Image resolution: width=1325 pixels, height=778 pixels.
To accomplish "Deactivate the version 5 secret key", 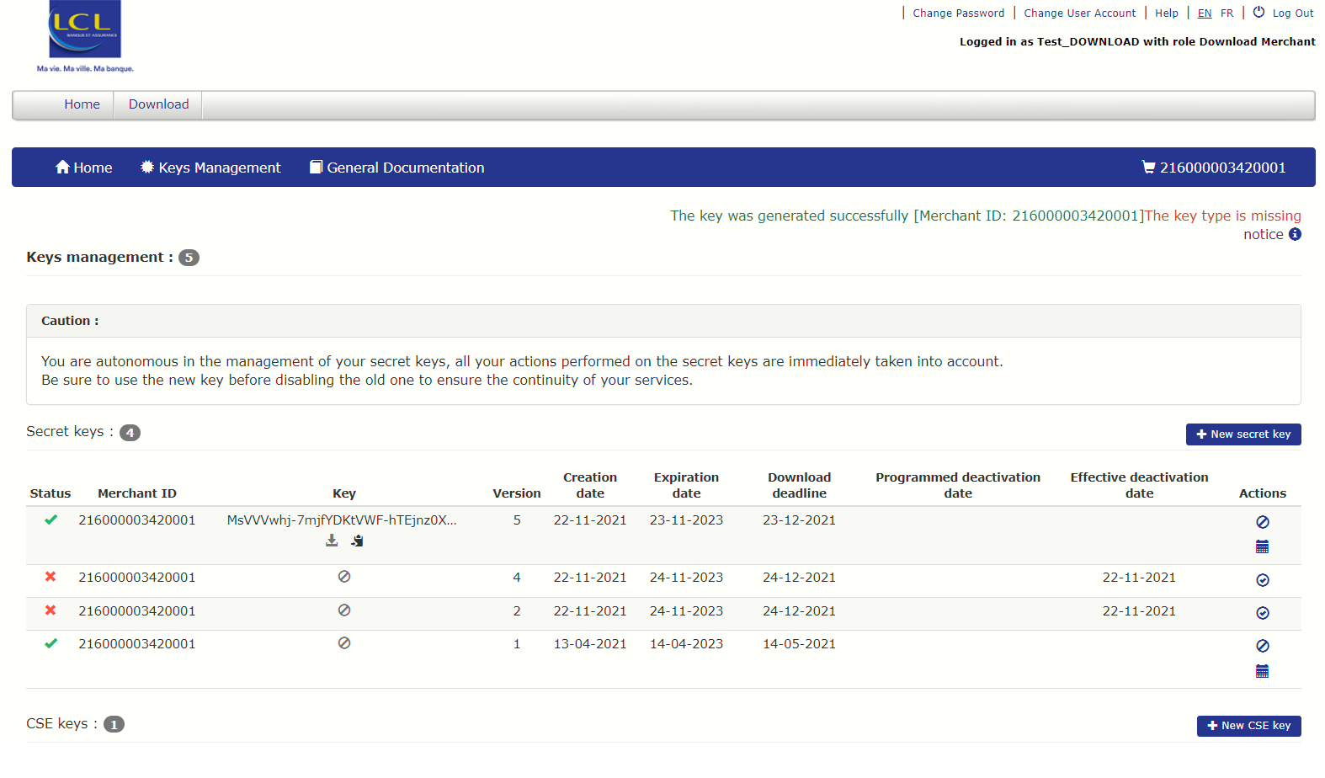I will tap(1263, 522).
